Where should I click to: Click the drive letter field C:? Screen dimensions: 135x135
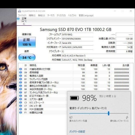tap(77, 51)
